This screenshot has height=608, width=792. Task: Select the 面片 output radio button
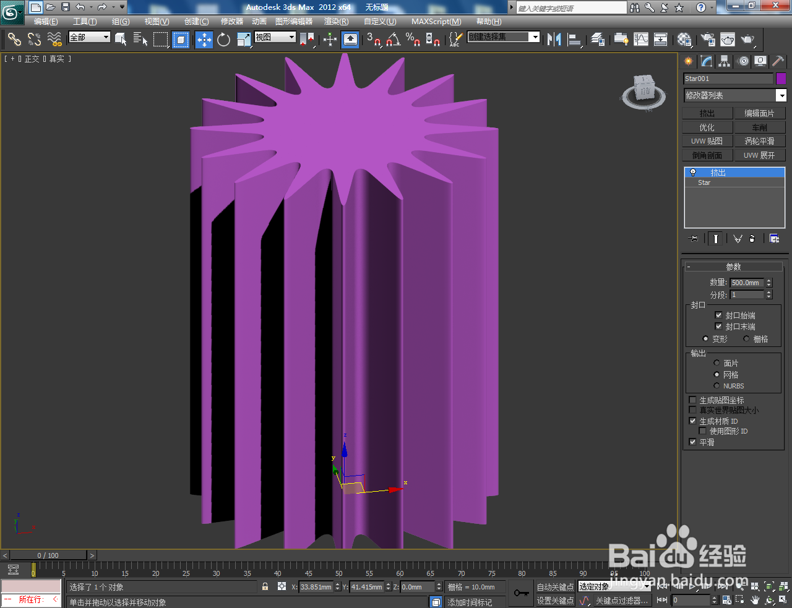tap(717, 362)
